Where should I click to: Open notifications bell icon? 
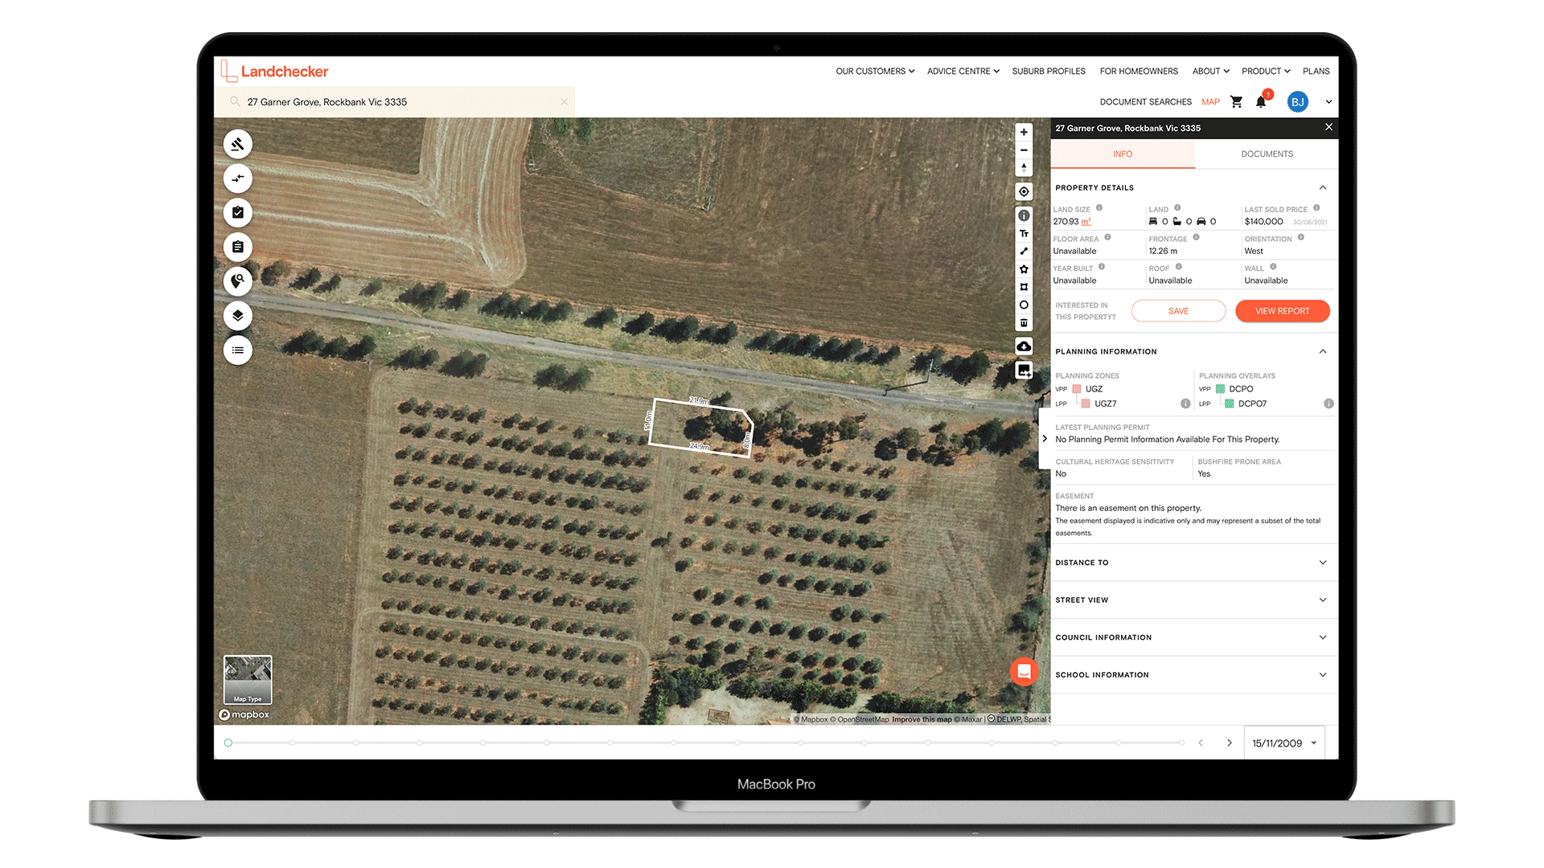[x=1261, y=102]
